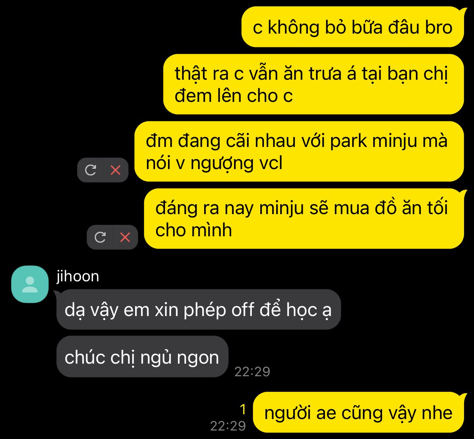Tap the line 'đem lên cho c'
This screenshot has width=474, height=439.
click(234, 96)
